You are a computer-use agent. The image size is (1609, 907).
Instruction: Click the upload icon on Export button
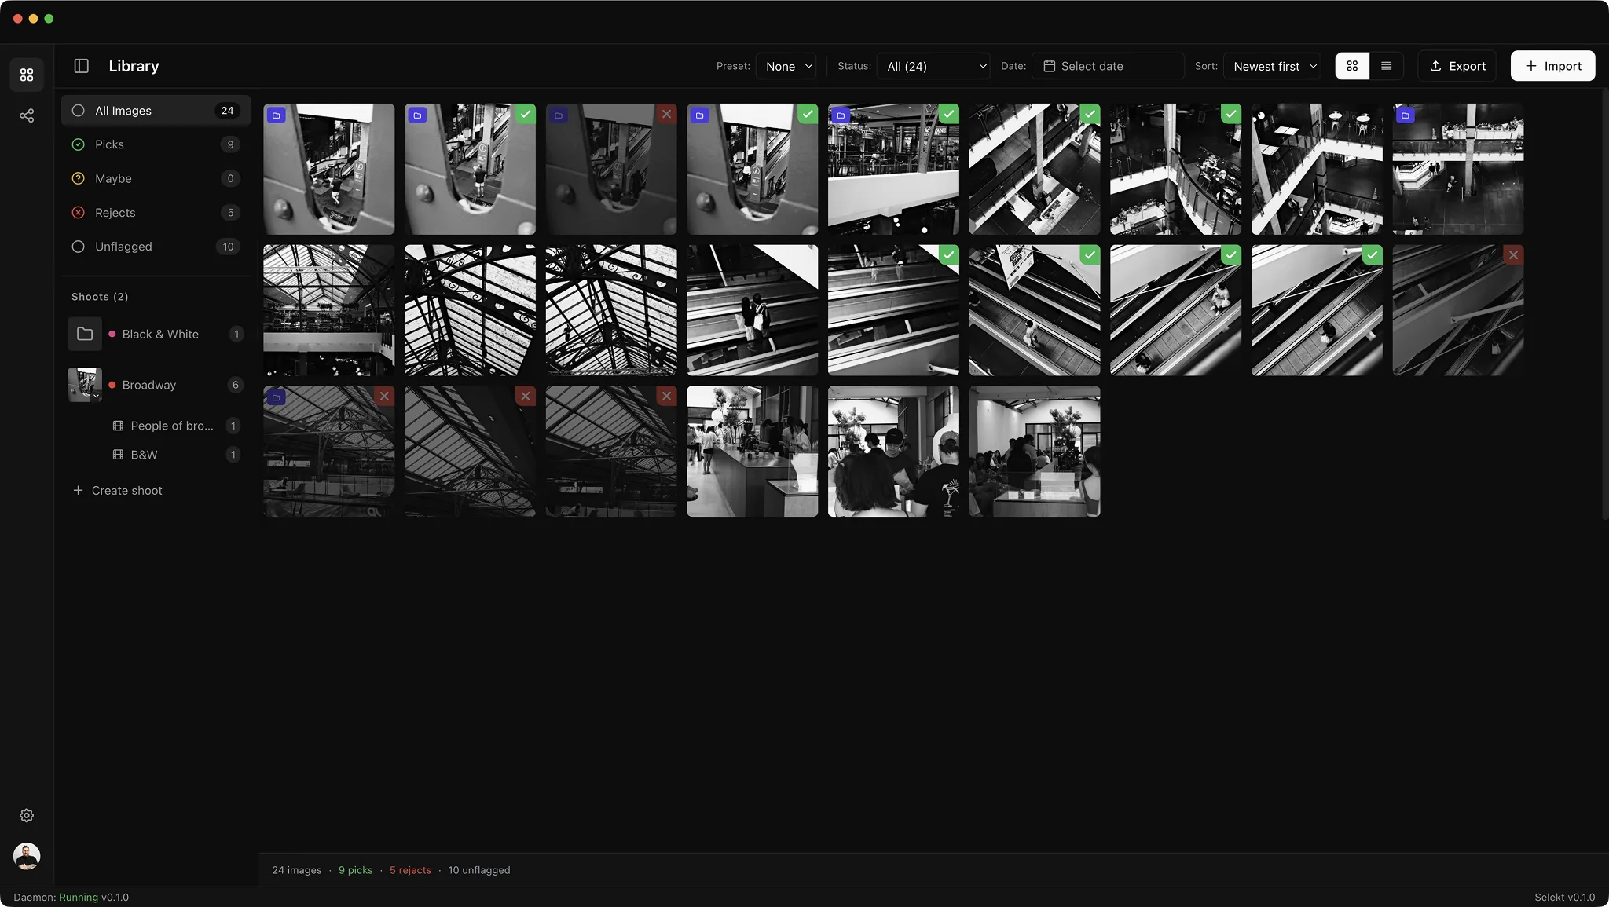1435,66
